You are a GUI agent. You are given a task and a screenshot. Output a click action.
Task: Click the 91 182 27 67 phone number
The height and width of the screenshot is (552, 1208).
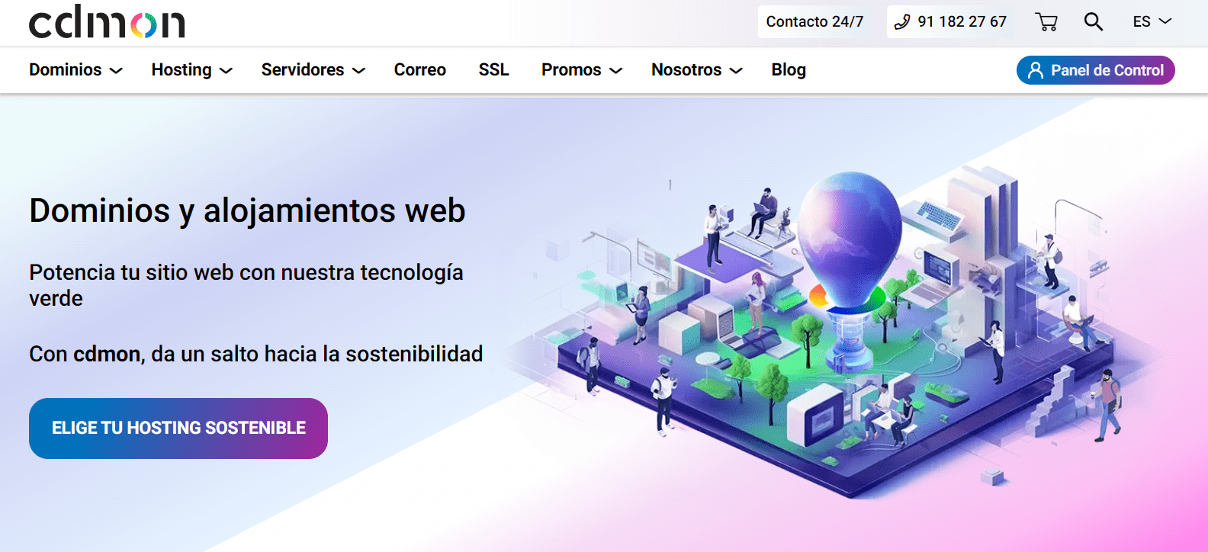coord(962,21)
